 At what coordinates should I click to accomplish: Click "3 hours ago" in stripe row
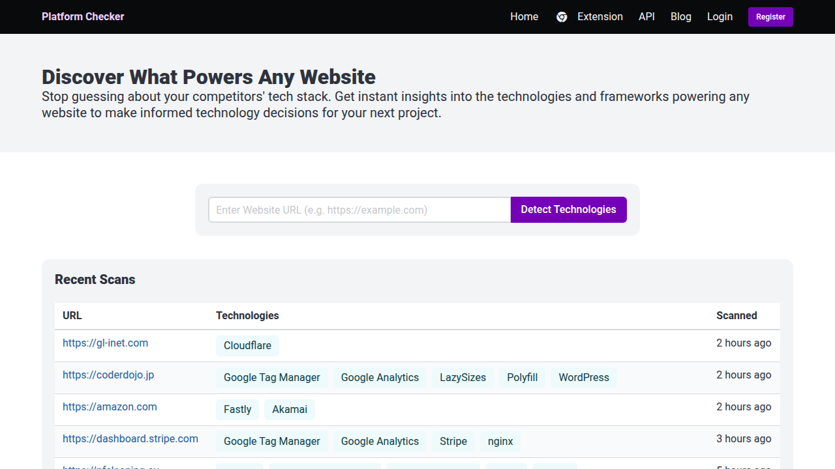744,439
